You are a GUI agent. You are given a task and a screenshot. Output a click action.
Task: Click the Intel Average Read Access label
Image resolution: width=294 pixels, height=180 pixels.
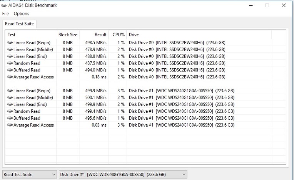tap(33, 77)
